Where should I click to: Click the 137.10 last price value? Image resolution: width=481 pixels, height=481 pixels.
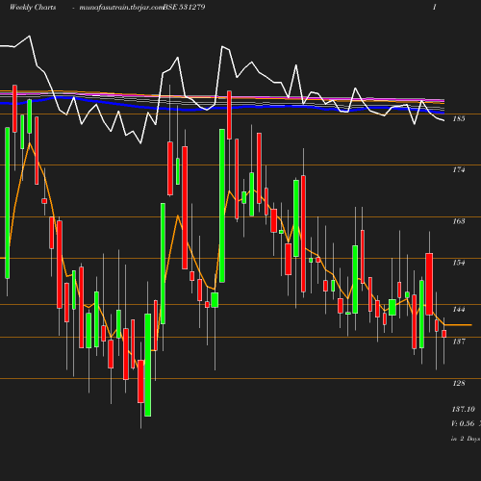[x=463, y=409]
